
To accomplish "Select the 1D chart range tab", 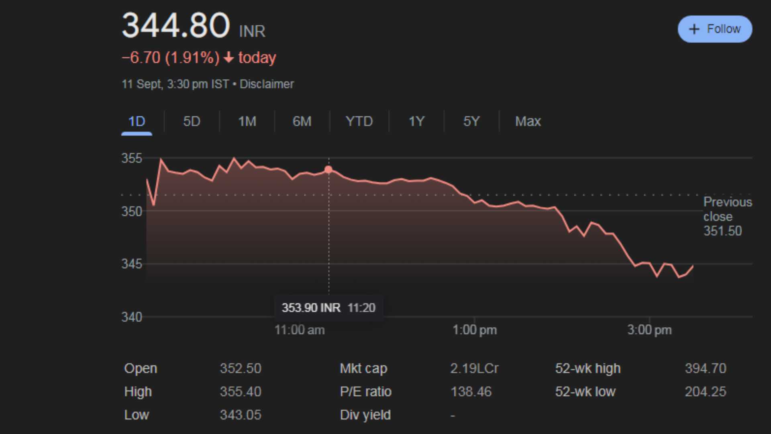I will coord(137,121).
